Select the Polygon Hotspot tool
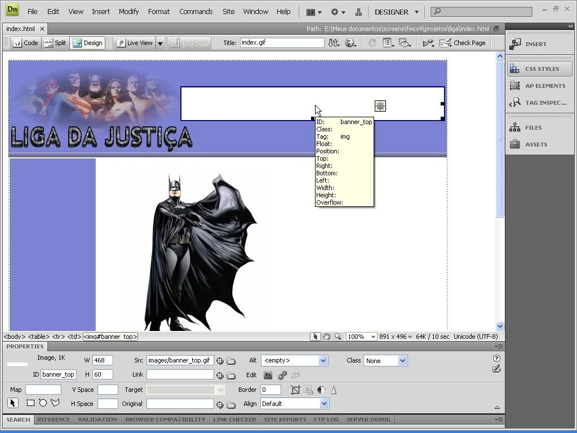The height and width of the screenshot is (433, 577). pos(55,403)
